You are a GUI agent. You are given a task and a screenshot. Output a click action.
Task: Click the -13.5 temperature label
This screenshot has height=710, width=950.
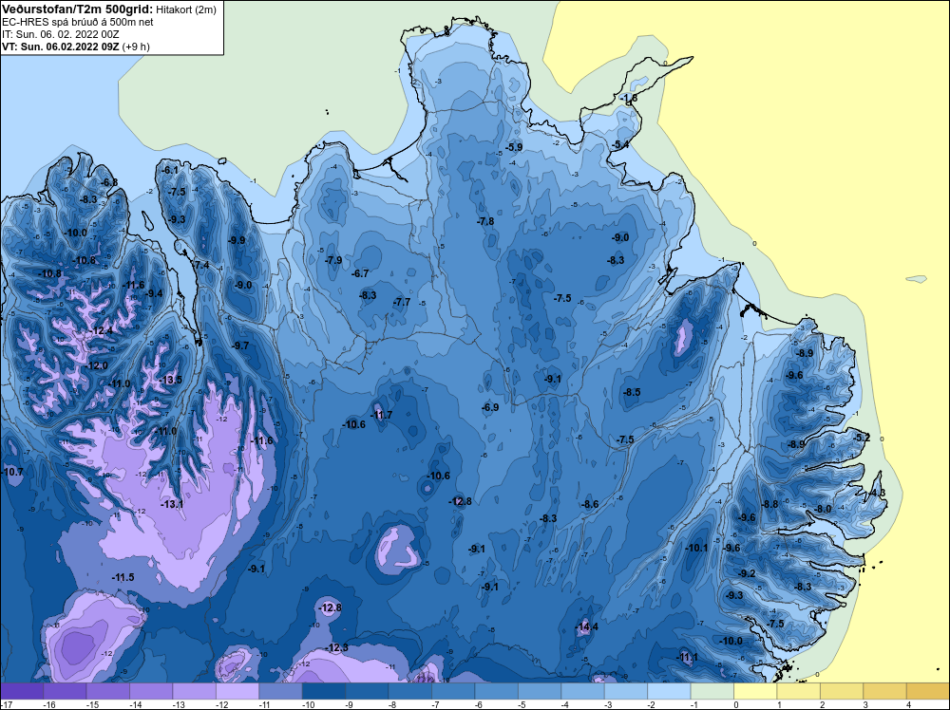171,380
